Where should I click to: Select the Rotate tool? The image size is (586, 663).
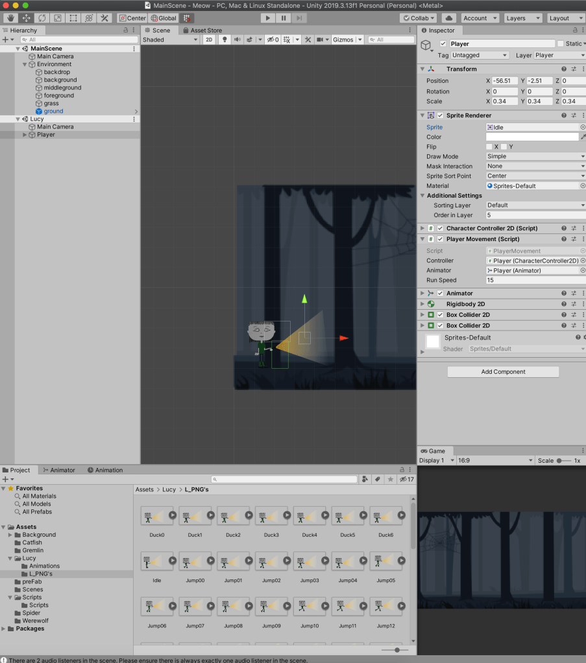pos(42,18)
